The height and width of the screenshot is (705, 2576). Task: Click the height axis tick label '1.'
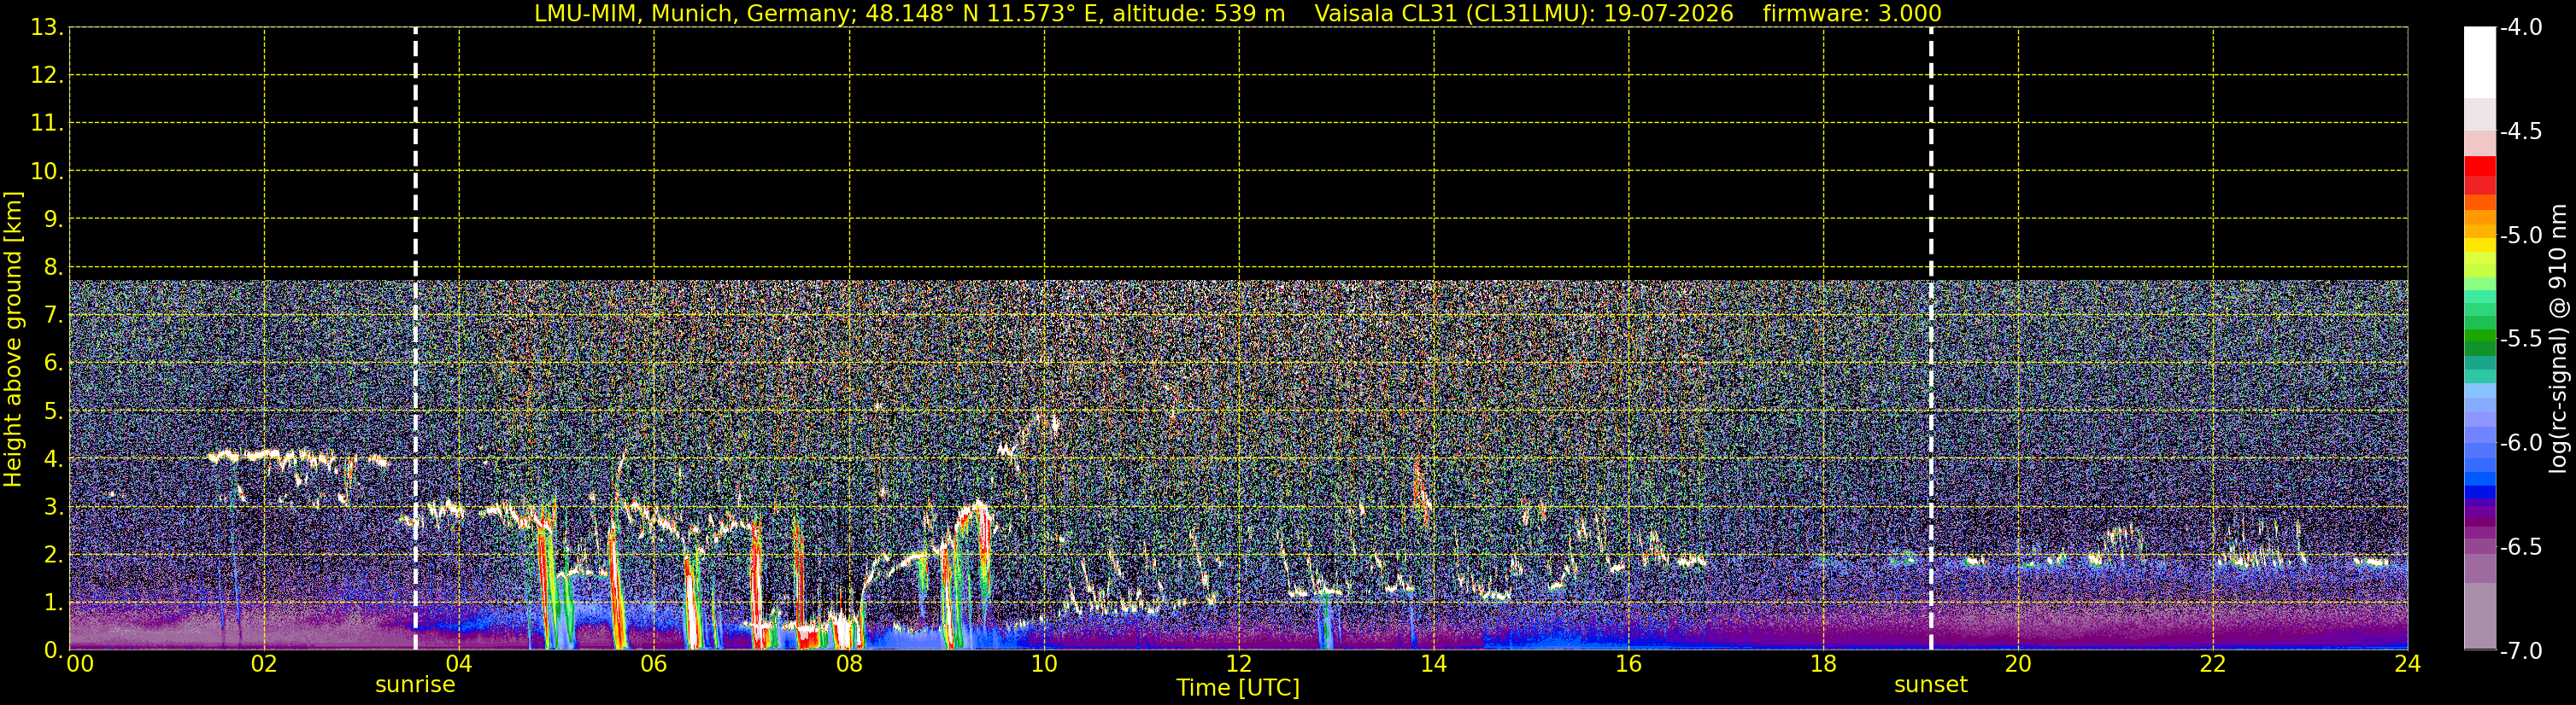52,602
